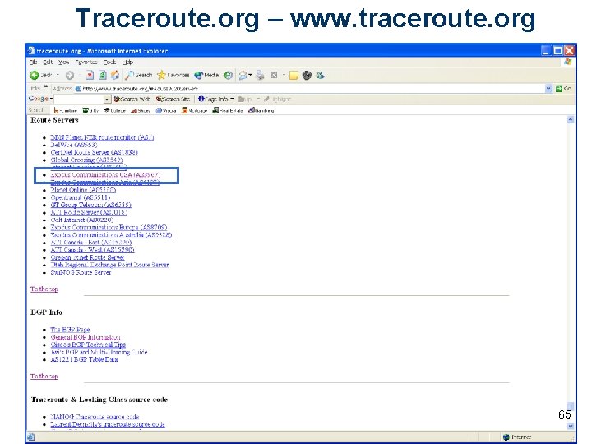
Task: Open the Edit menu
Action: pyautogui.click(x=48, y=62)
